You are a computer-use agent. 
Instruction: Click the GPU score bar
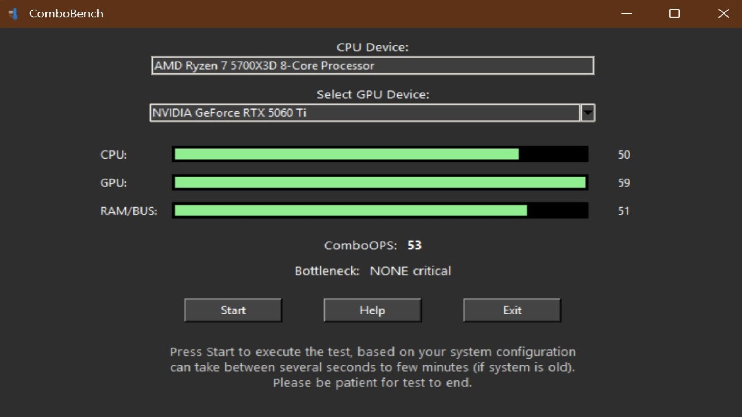pos(380,183)
